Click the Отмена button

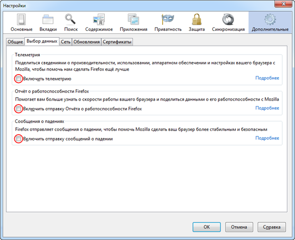pos(239,227)
